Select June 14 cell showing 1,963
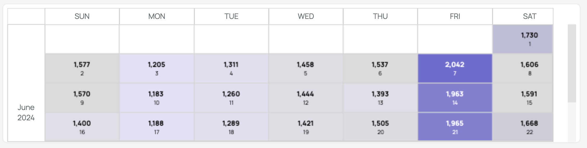587x148 pixels. tap(455, 98)
